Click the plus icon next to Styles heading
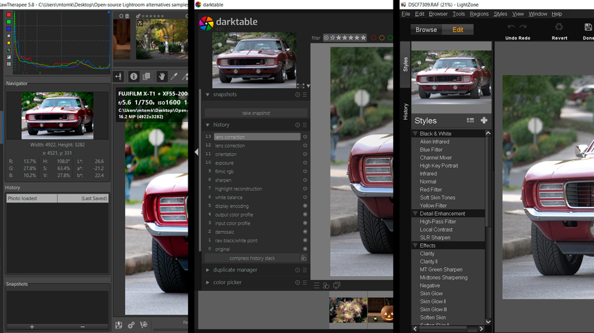 click(x=484, y=120)
